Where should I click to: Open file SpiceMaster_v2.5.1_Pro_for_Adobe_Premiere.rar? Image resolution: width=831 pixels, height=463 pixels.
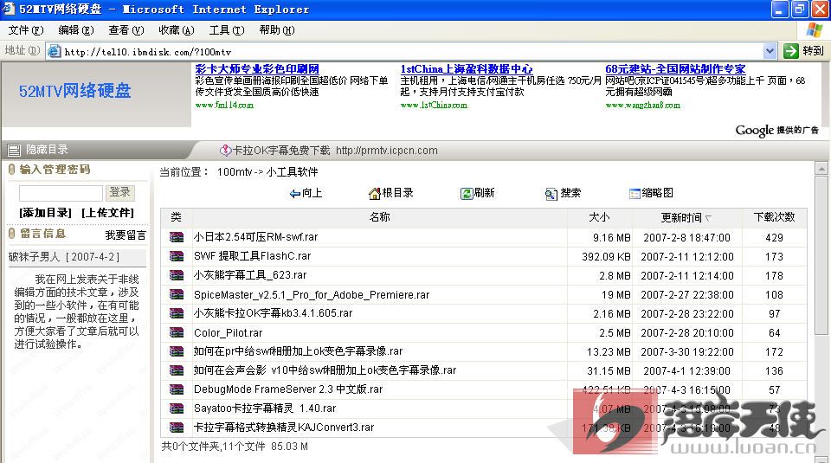[312, 295]
